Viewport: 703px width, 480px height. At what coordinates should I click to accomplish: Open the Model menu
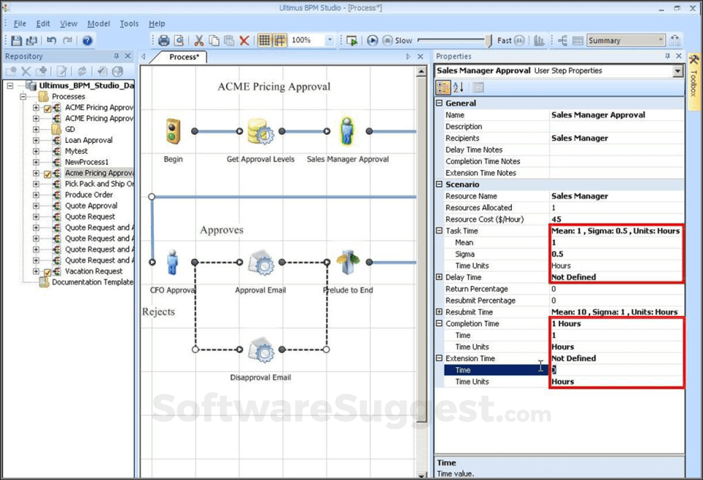(x=98, y=23)
